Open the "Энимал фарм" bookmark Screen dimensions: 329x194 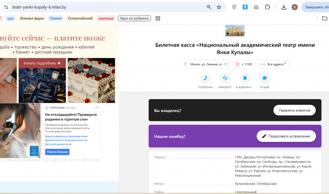tap(32, 18)
